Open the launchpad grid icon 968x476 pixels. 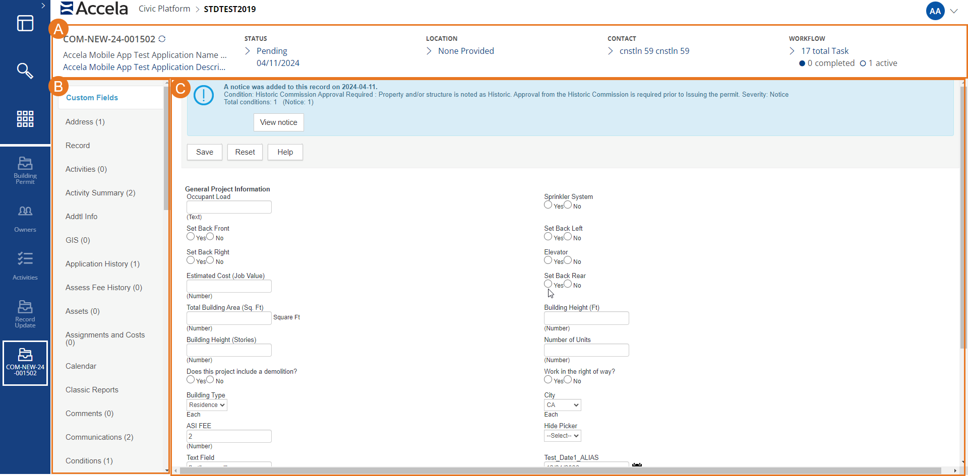pos(25,119)
